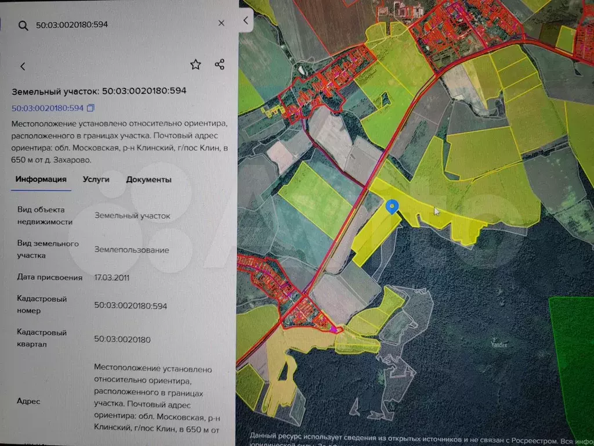Go back with the left arrow

pyautogui.click(x=23, y=66)
